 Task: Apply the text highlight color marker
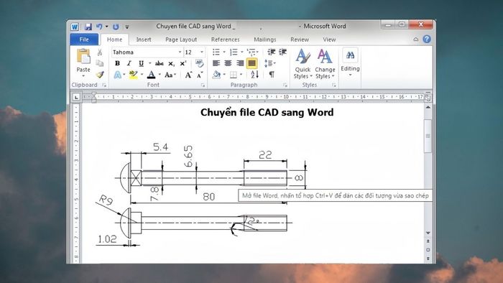coord(133,75)
